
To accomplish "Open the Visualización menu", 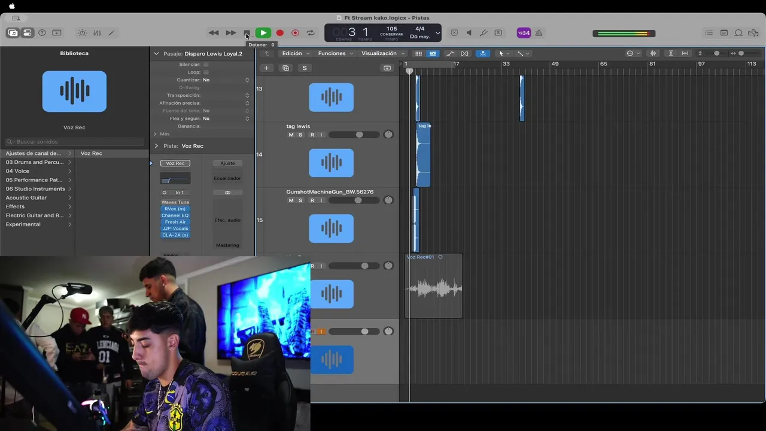I will 382,53.
